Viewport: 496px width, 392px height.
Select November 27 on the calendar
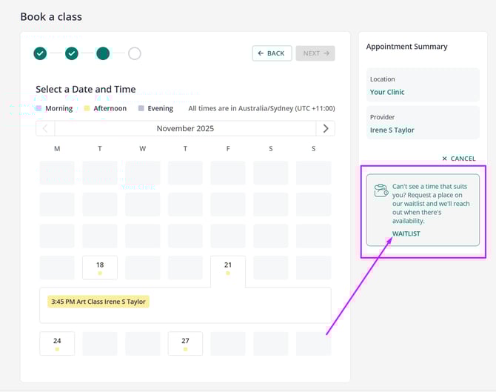(x=185, y=343)
